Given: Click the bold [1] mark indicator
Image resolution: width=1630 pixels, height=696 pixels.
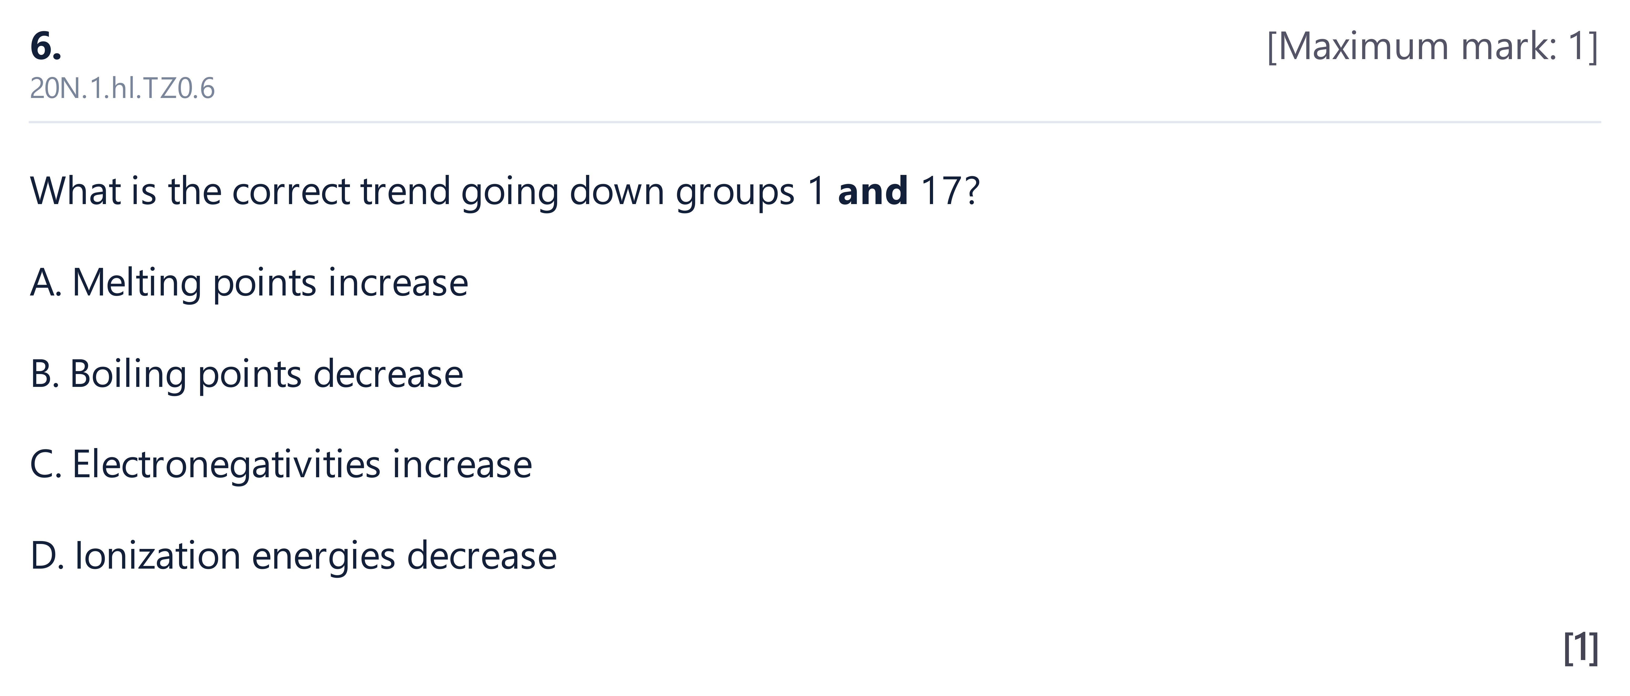Looking at the screenshot, I should coord(1581,647).
